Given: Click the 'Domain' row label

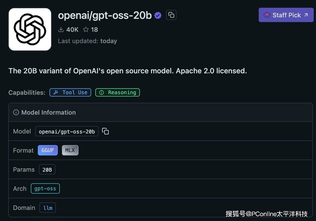Looking at the screenshot, I should pyautogui.click(x=24, y=208).
